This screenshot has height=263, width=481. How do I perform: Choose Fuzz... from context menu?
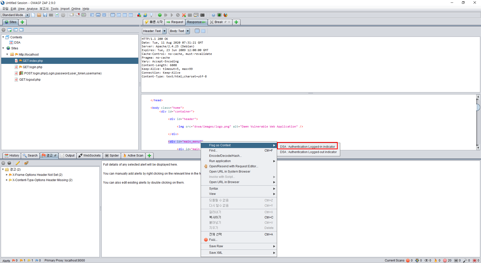click(239, 240)
